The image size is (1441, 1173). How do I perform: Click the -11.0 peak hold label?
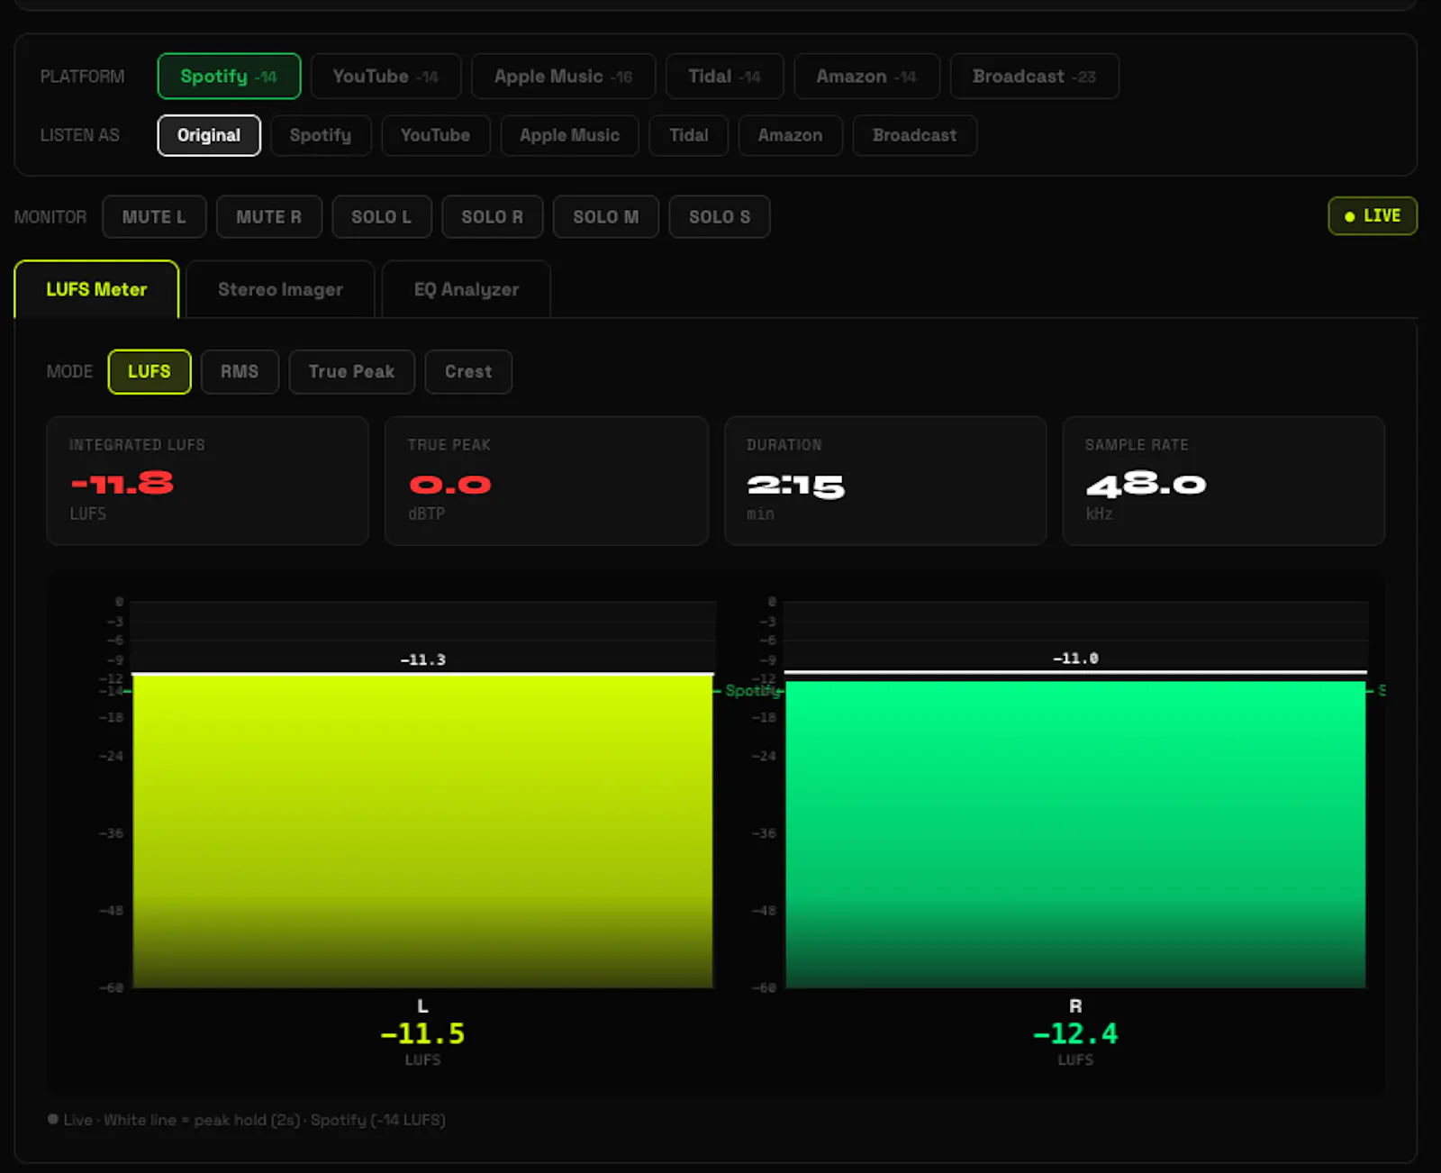(x=1075, y=659)
